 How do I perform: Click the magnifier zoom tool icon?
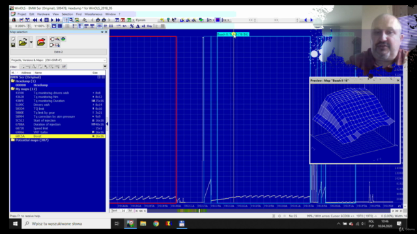point(71,20)
